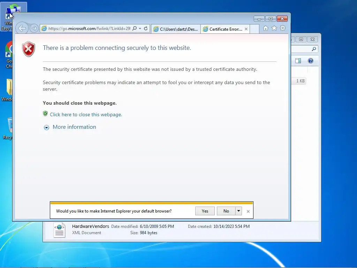
Task: Expand More information arrow icon
Action: pyautogui.click(x=46, y=127)
